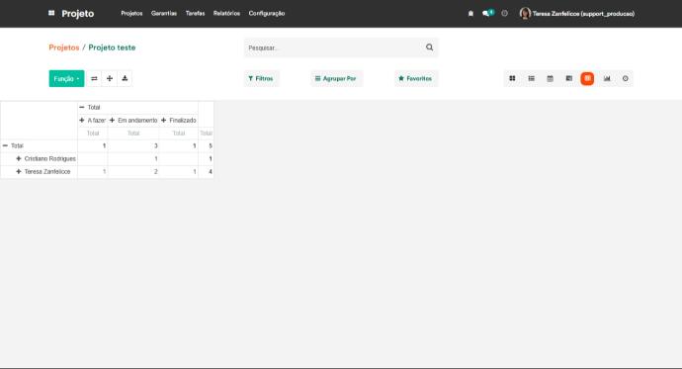Image resolution: width=682 pixels, height=369 pixels.
Task: Click the Projeto teste breadcrumb text
Action: pyautogui.click(x=112, y=47)
